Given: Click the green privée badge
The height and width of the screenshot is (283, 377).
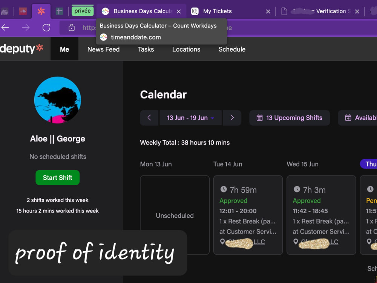Looking at the screenshot, I should tap(83, 11).
